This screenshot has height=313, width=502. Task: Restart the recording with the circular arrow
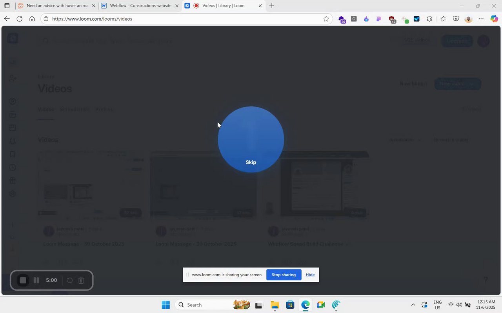pyautogui.click(x=70, y=280)
